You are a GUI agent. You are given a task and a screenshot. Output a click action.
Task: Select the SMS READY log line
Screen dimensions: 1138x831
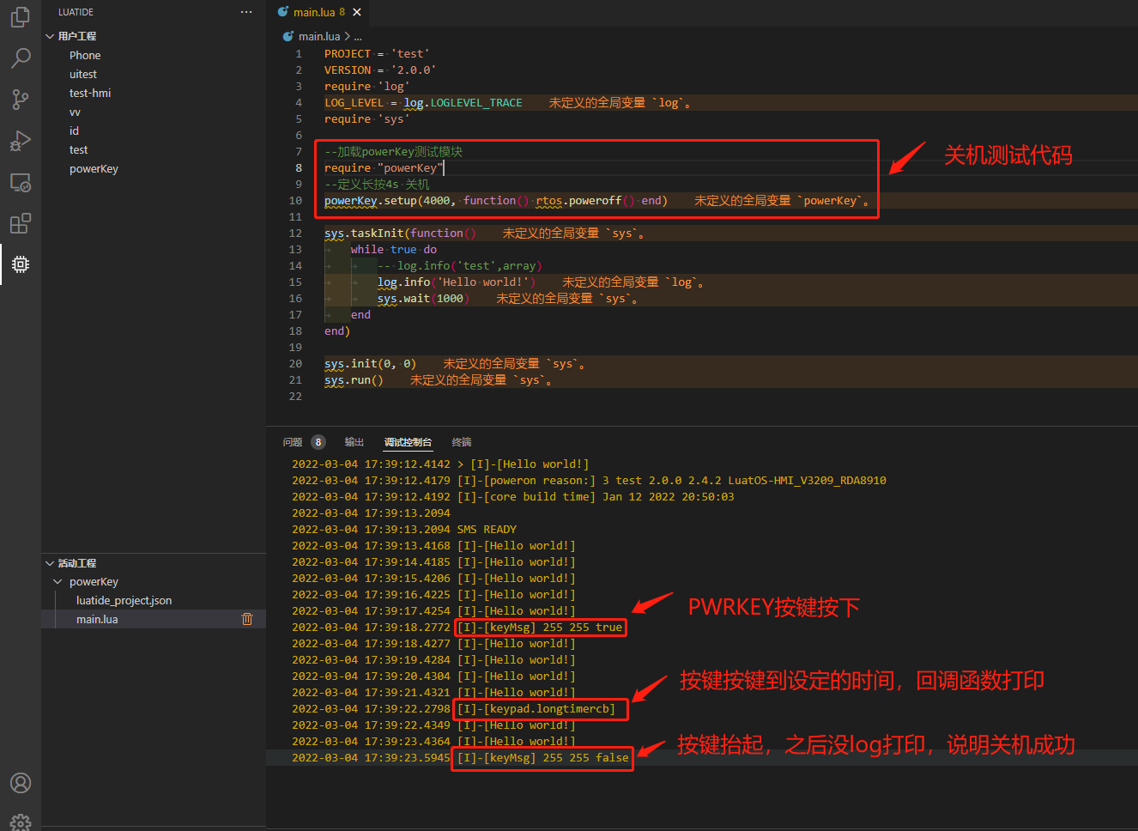(x=404, y=529)
